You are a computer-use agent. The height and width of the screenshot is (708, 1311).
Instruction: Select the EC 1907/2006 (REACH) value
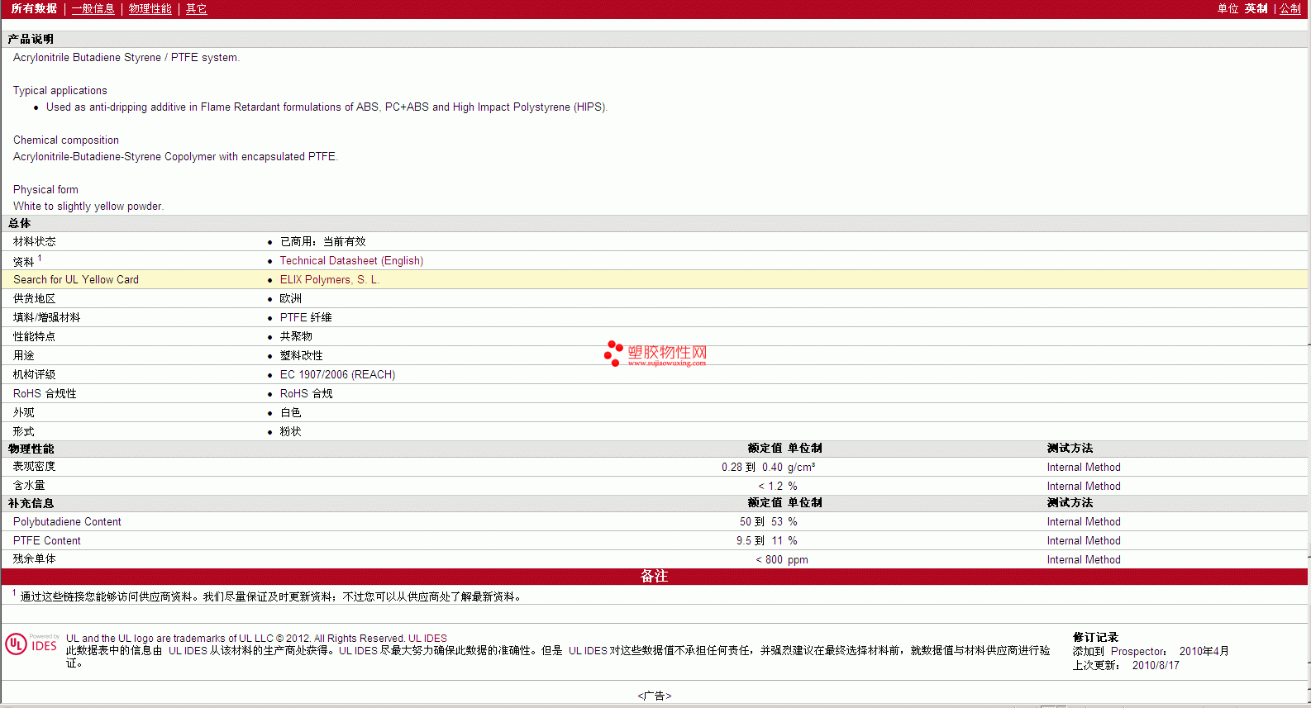(x=337, y=374)
